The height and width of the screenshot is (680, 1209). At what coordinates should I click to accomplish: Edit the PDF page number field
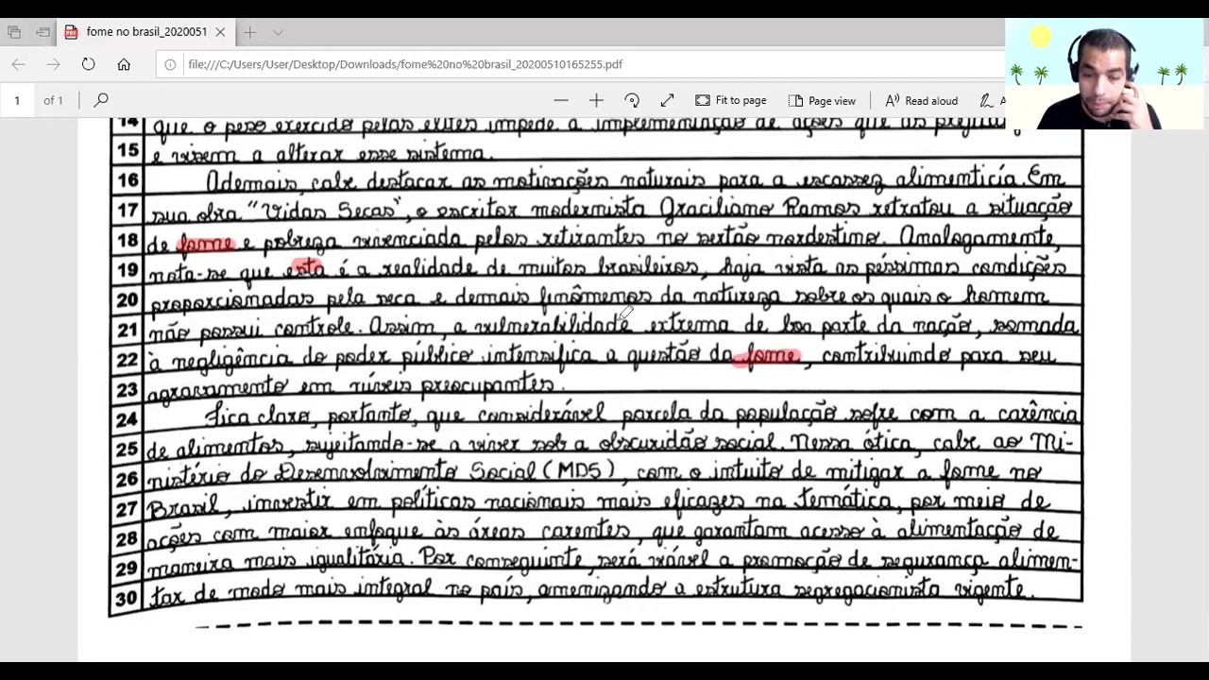pos(17,100)
